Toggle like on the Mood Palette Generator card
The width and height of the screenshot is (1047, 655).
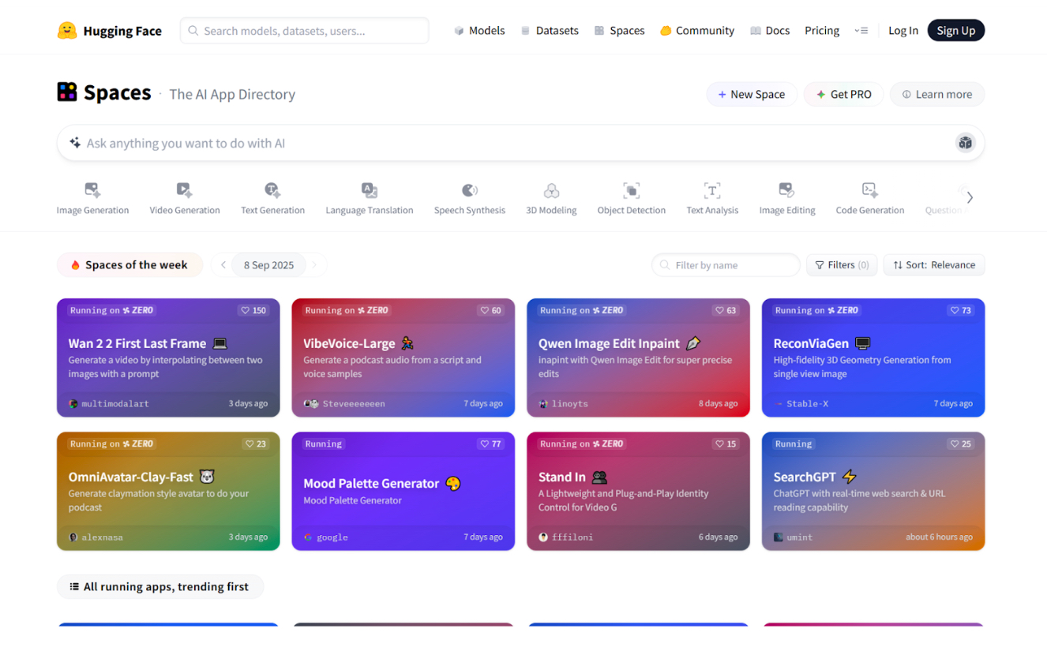490,444
